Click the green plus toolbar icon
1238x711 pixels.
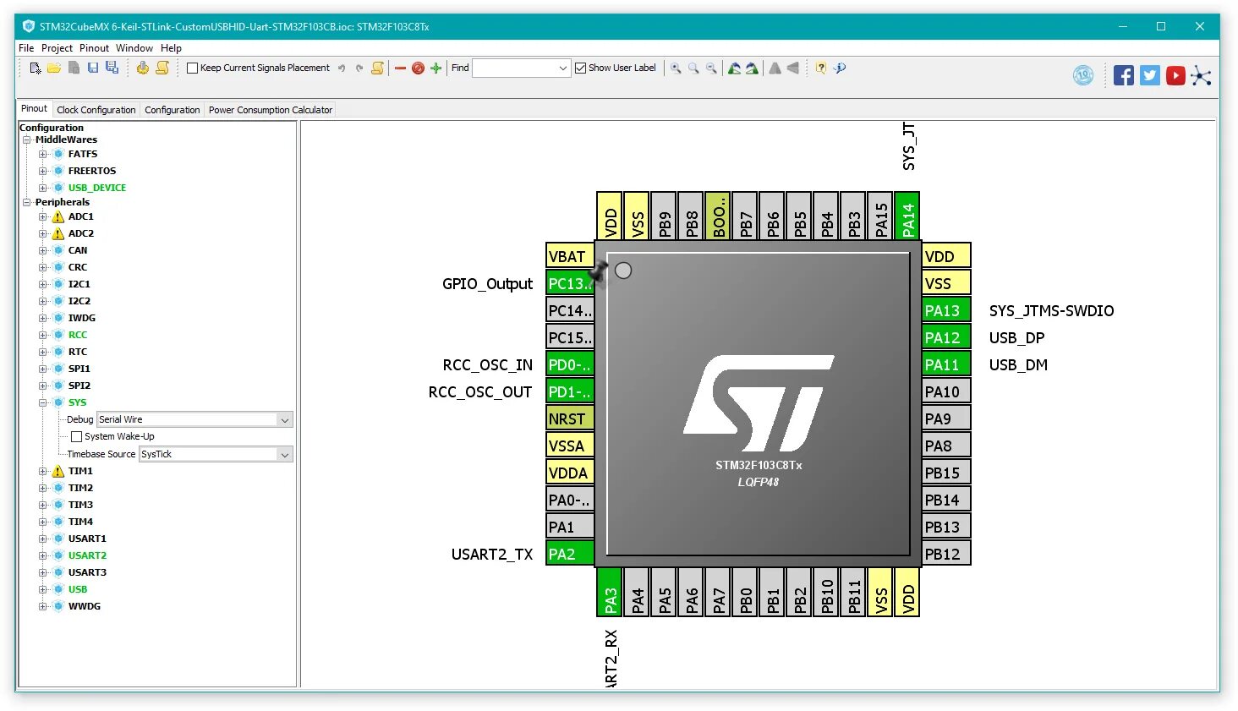click(x=435, y=68)
